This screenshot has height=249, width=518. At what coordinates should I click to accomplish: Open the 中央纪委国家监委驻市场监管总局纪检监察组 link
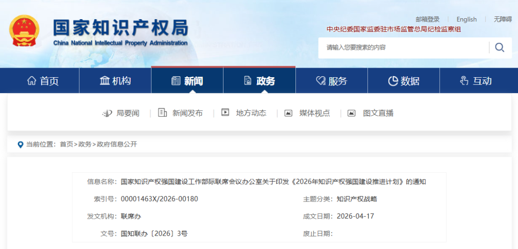[x=394, y=29]
